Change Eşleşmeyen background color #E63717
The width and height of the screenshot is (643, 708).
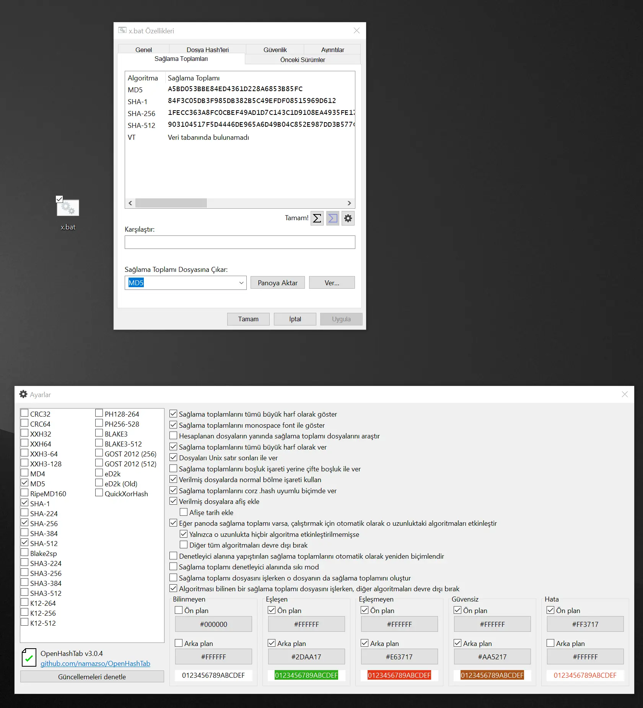coord(399,657)
